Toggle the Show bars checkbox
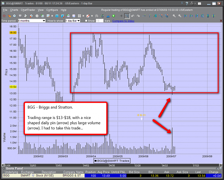The width and height of the screenshot is (224, 180). [x=86, y=21]
